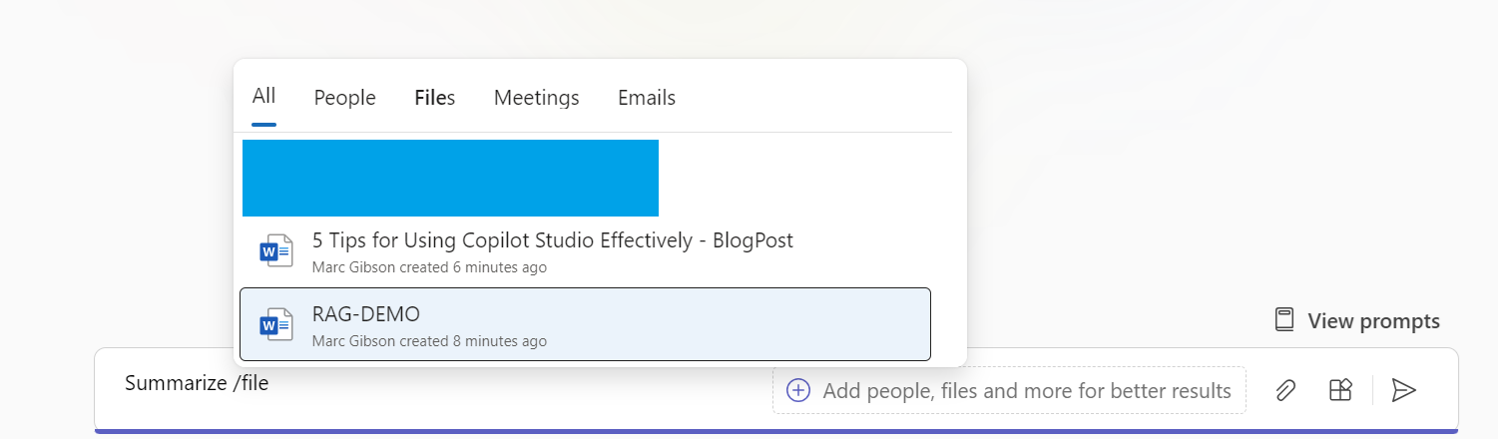Click Marc Gibson created 8 minutes ago text
Image resolution: width=1498 pixels, height=446 pixels.
pos(429,341)
